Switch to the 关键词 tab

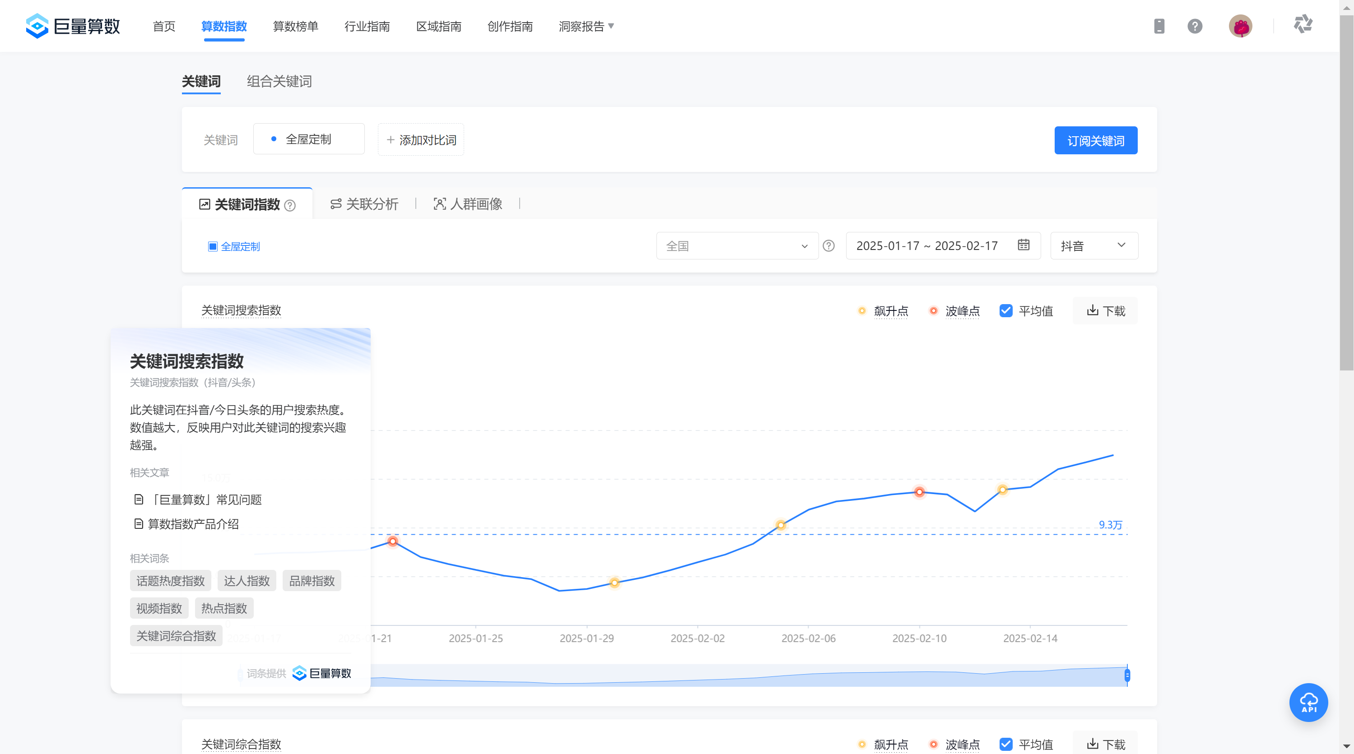point(201,81)
